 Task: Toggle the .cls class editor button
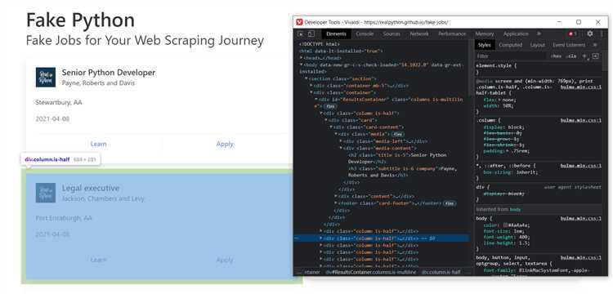click(x=571, y=56)
